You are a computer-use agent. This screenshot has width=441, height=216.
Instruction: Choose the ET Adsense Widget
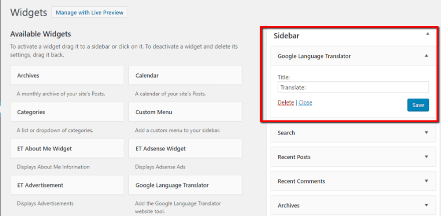[x=185, y=148]
